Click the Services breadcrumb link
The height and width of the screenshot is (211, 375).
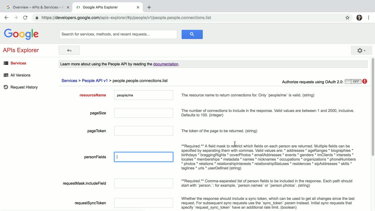pos(69,81)
